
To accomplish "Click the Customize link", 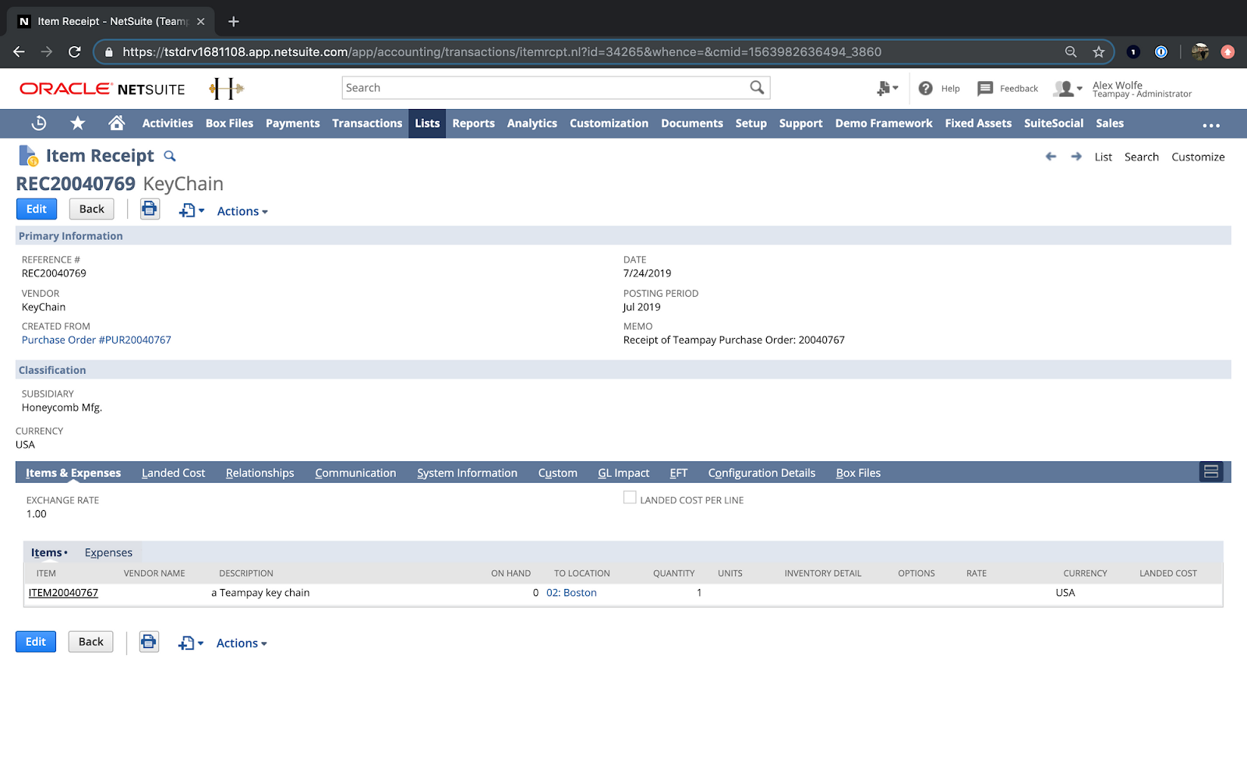I will (1198, 157).
